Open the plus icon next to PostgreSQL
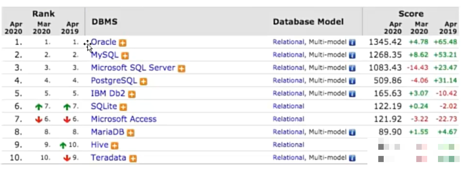Image resolution: width=476 pixels, height=174 pixels. tap(144, 81)
